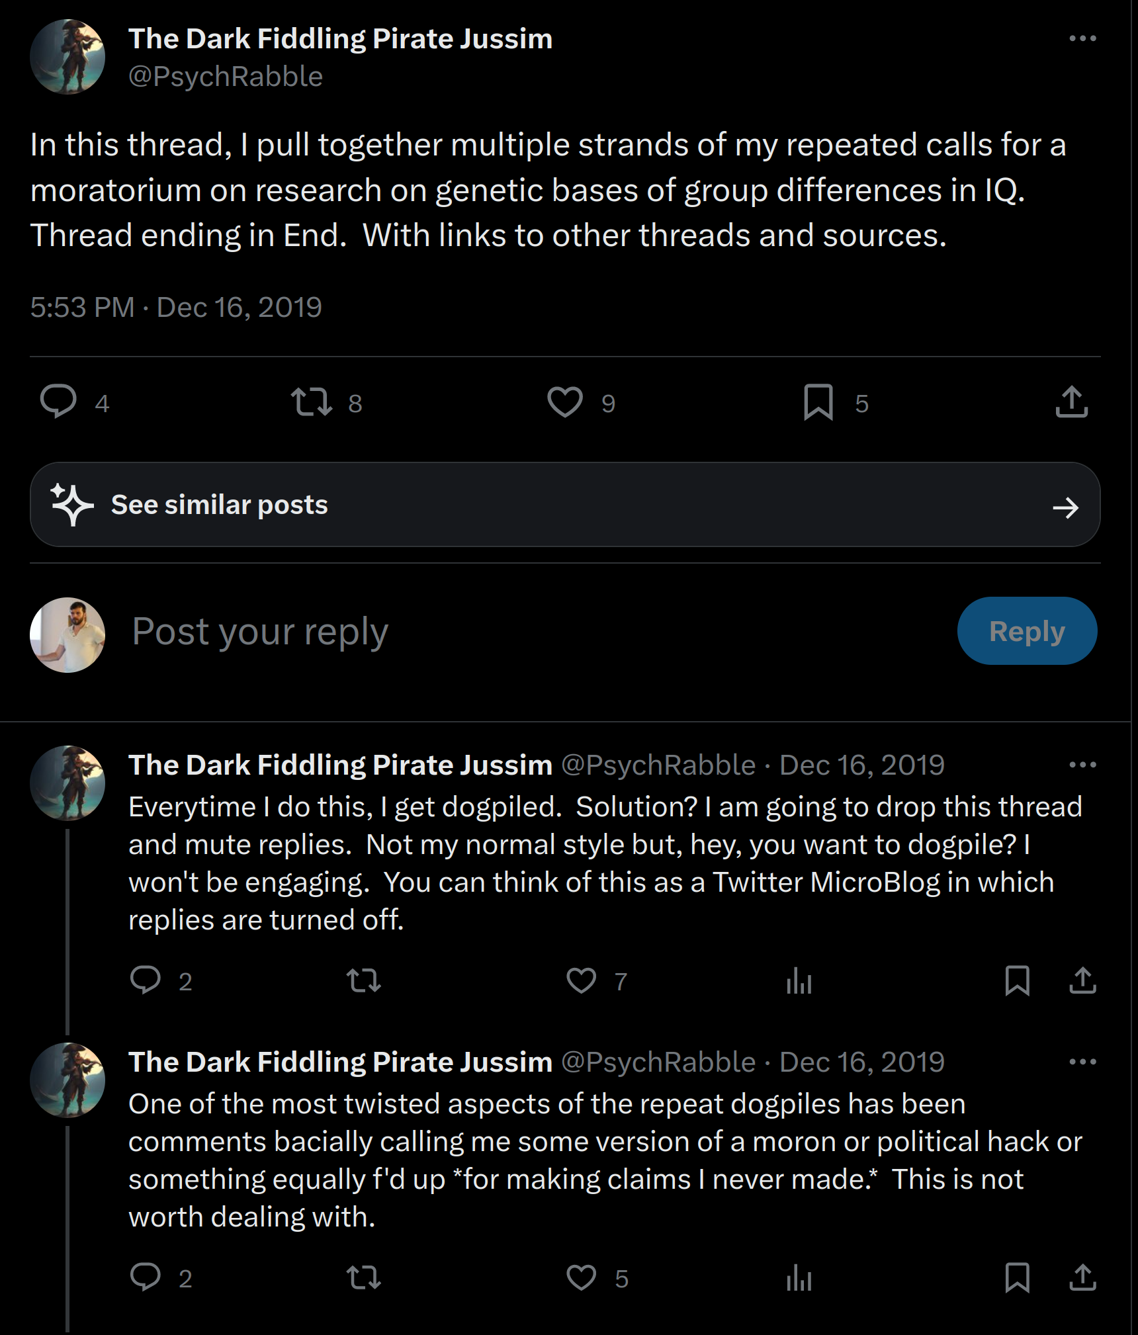This screenshot has height=1335, width=1138.
Task: Open more options on dogpiled reply
Action: click(1082, 765)
